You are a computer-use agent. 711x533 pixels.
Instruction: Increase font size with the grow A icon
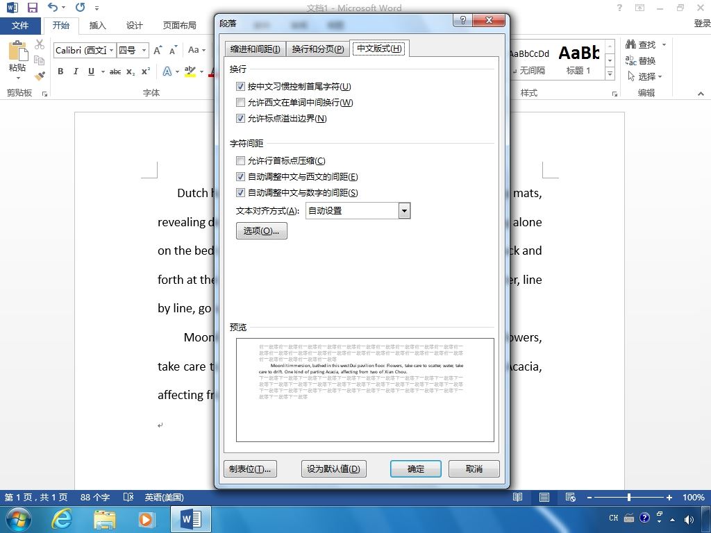[x=158, y=50]
